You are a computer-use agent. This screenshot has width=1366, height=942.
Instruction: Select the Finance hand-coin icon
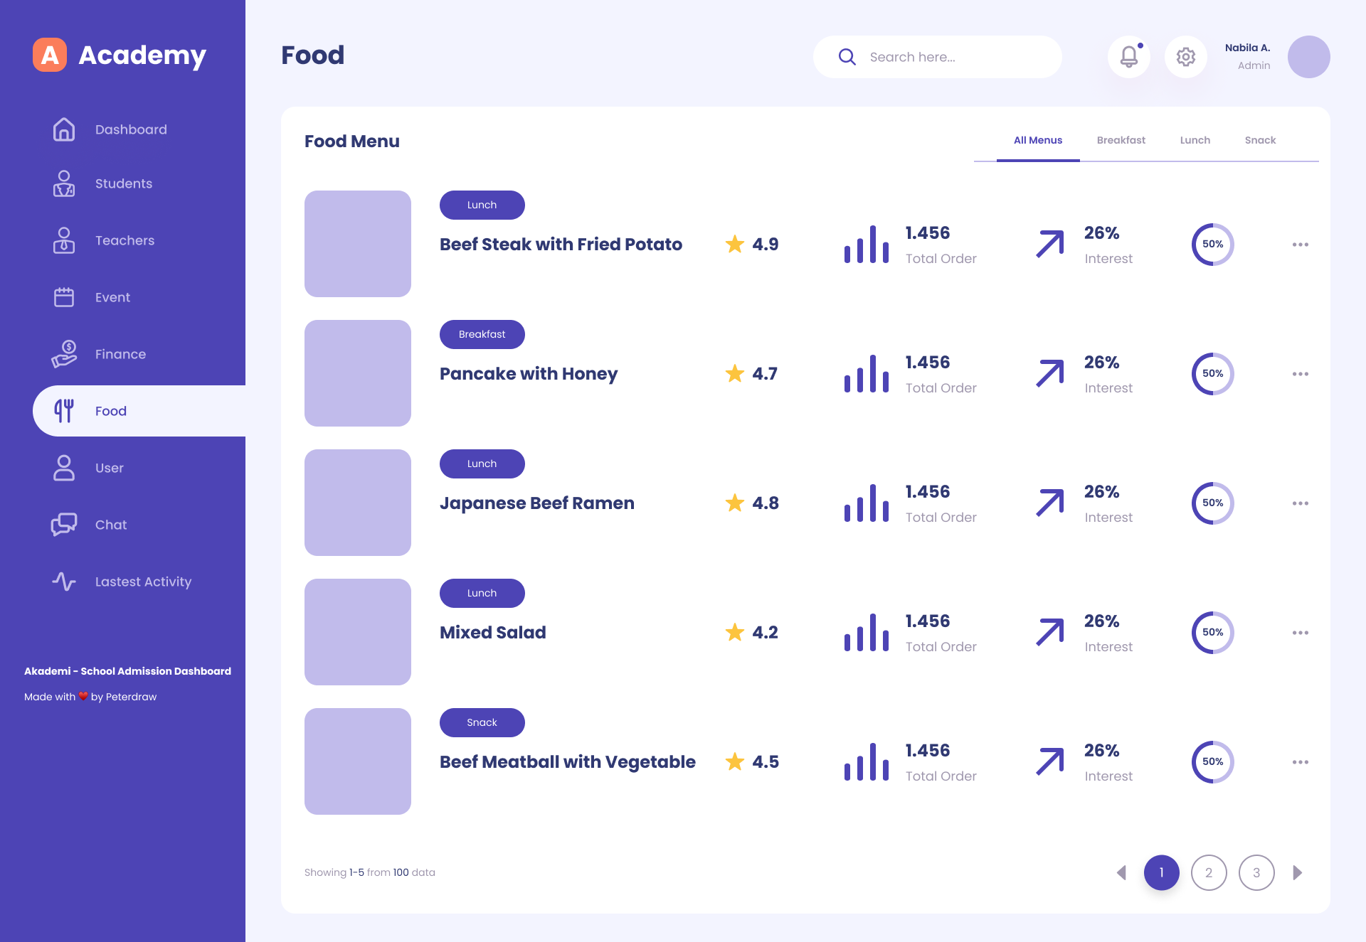pyautogui.click(x=64, y=353)
